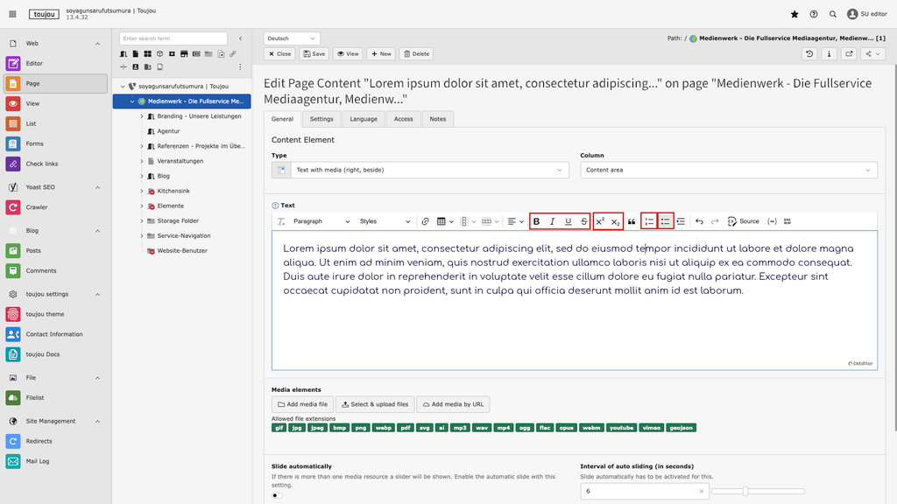Viewport: 897px width, 504px height.
Task: Create a New content element
Action: [x=381, y=53]
